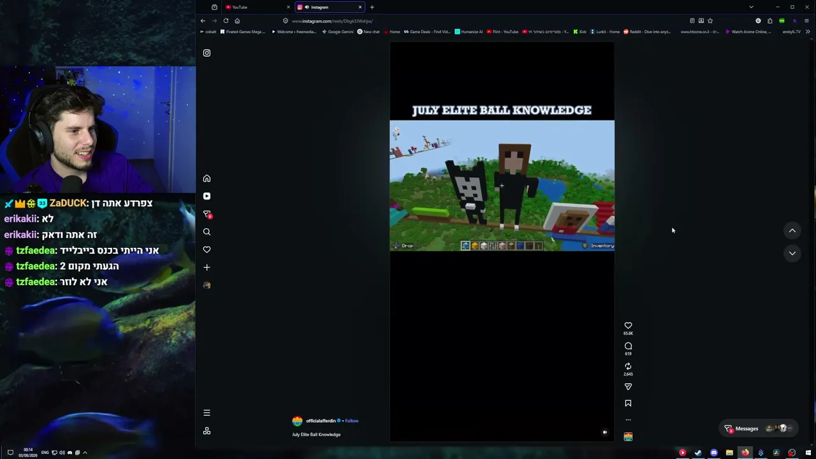Show hidden tray icons chevron

coord(85,453)
